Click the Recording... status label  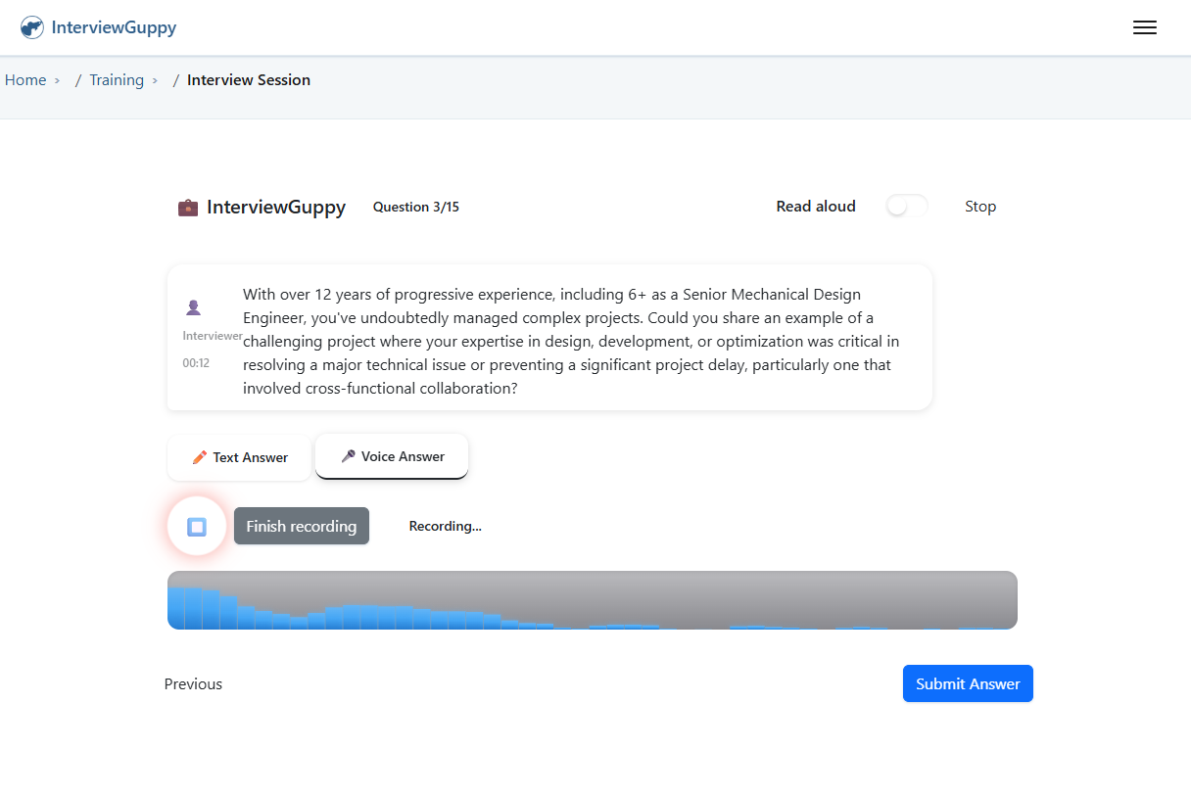(x=446, y=526)
